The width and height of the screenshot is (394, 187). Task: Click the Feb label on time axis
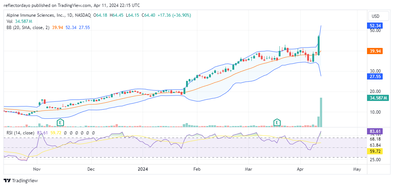coord(197,169)
